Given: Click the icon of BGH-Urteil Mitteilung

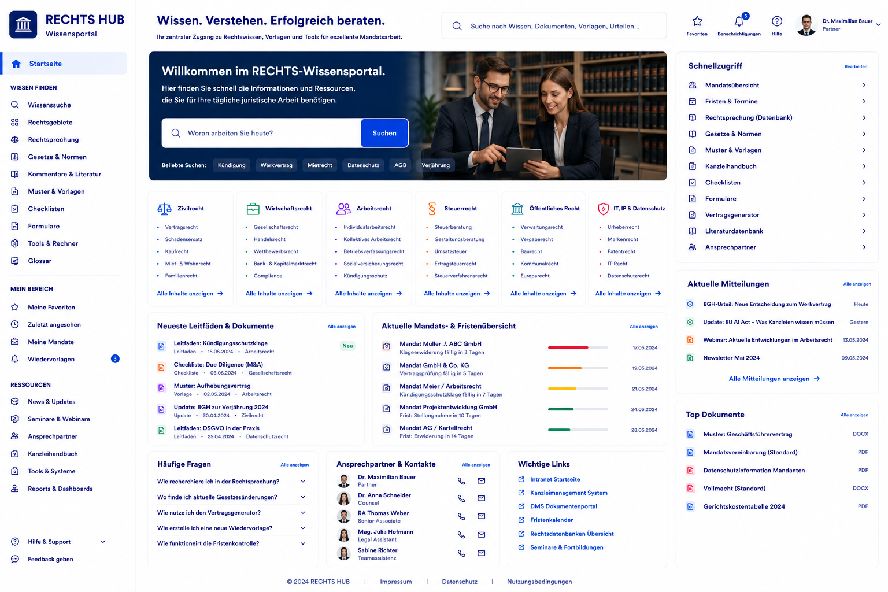Looking at the screenshot, I should click(x=690, y=304).
